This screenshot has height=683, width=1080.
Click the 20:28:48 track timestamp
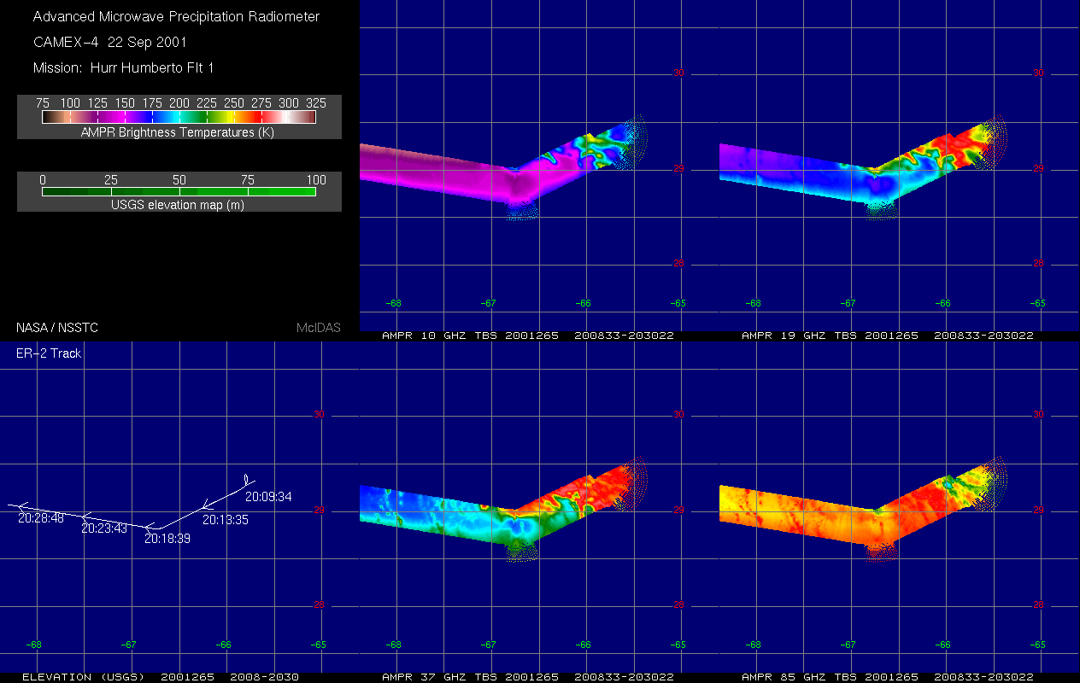tap(41, 518)
